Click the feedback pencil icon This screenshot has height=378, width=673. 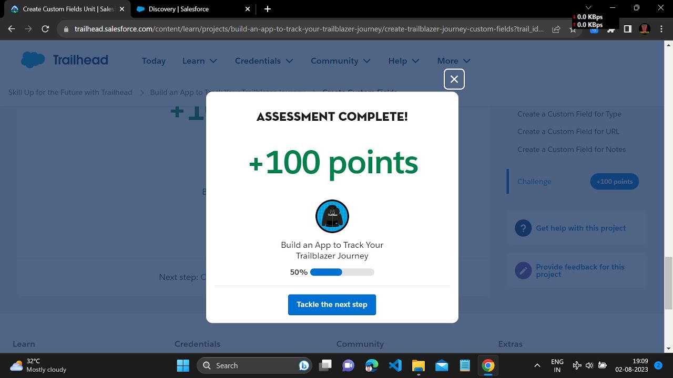(x=523, y=271)
